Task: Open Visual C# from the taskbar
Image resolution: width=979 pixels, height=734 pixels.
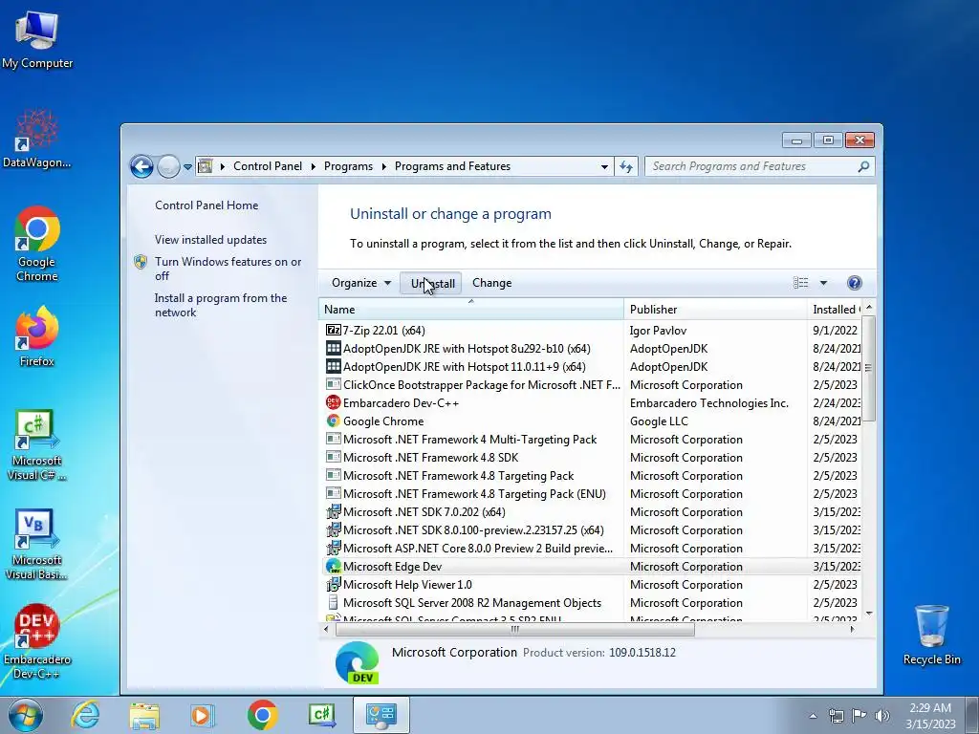Action: 322,715
